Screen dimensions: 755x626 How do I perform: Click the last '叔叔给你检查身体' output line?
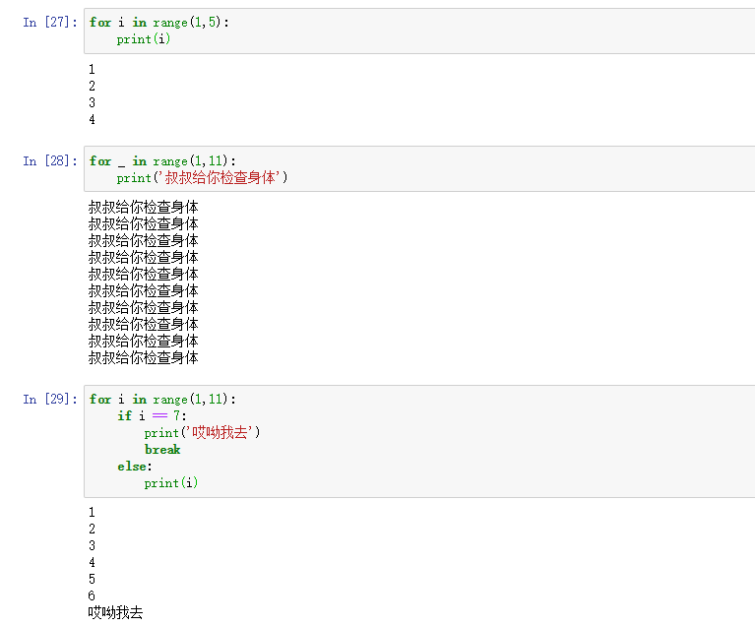tap(143, 357)
